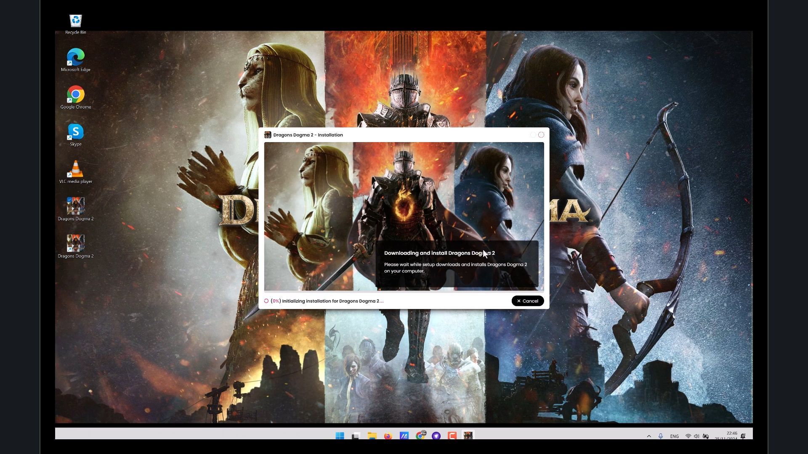Click 'Downloading and install Dragons Dogma 2' heading
808x454 pixels.
pyautogui.click(x=439, y=253)
